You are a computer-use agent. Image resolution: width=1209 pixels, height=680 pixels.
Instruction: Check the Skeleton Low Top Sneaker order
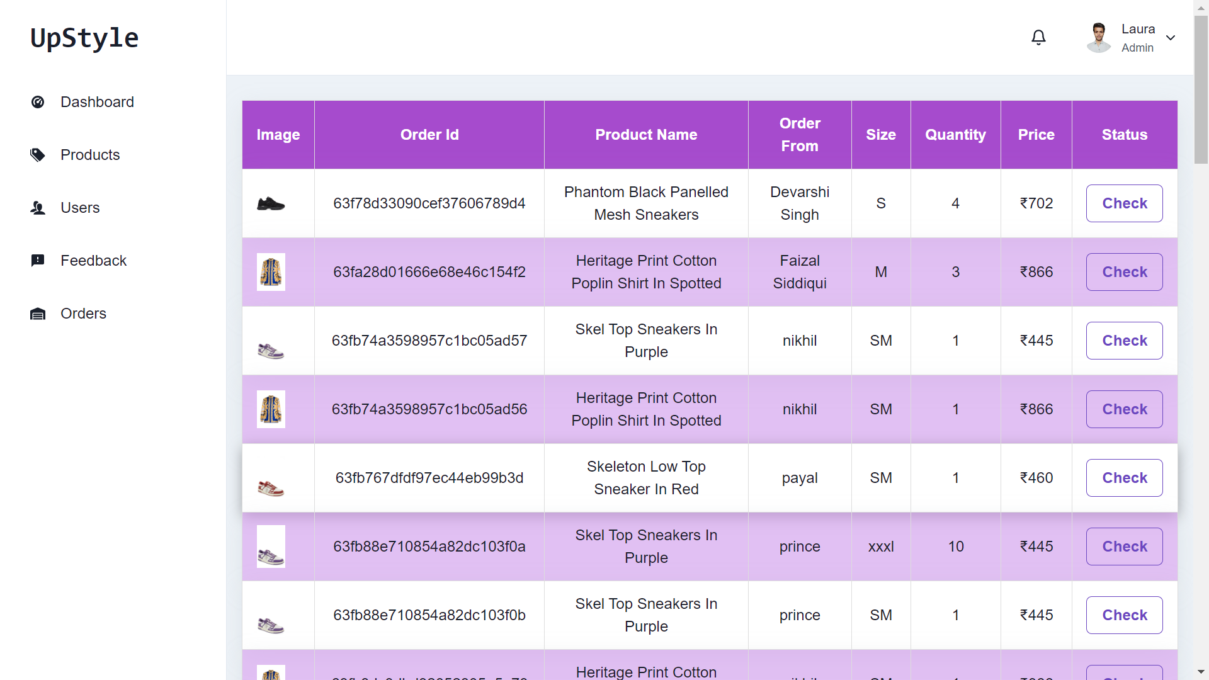(x=1125, y=478)
